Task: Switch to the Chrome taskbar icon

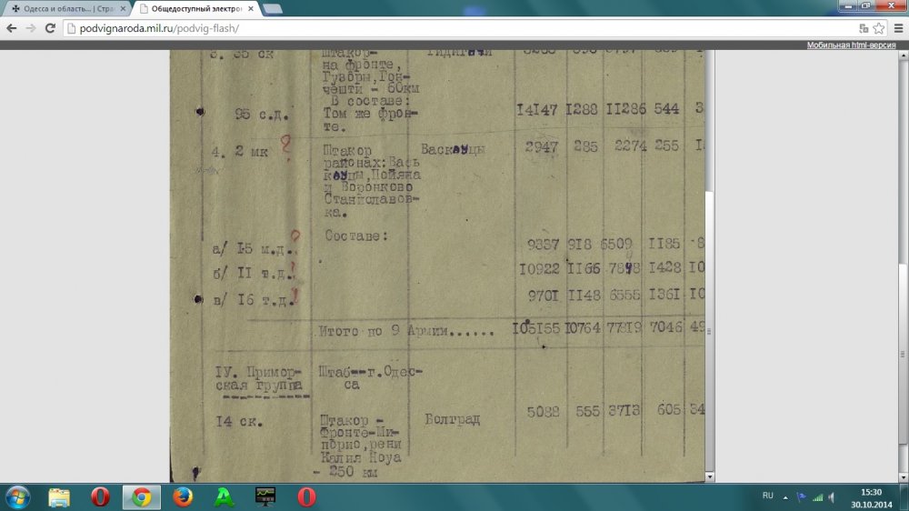Action: pos(142,497)
